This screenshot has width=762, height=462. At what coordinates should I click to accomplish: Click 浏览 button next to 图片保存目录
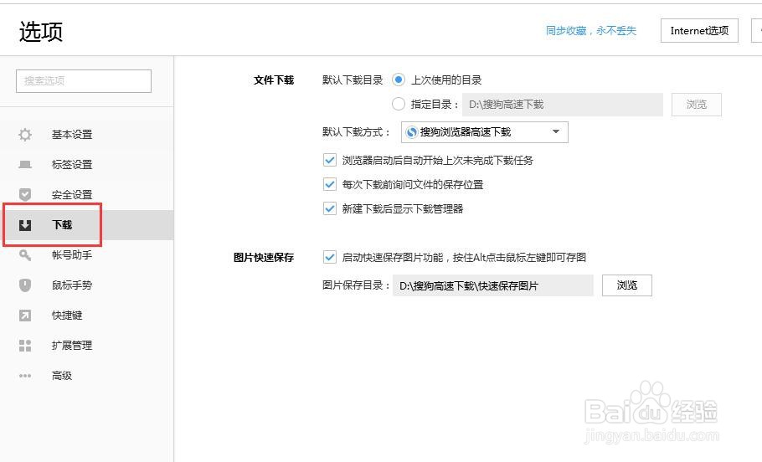coord(627,285)
